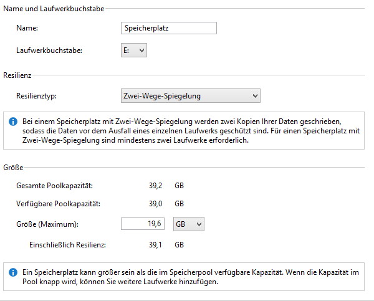Click the Laufwerkbuchstabe: label
This screenshot has height=301, width=374.
(x=49, y=50)
